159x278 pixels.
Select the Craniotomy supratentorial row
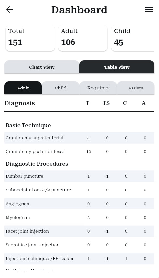pos(79,138)
